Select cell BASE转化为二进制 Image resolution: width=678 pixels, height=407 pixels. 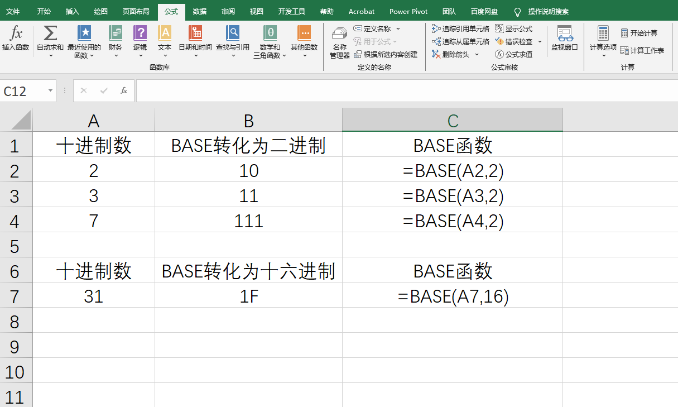(x=248, y=145)
